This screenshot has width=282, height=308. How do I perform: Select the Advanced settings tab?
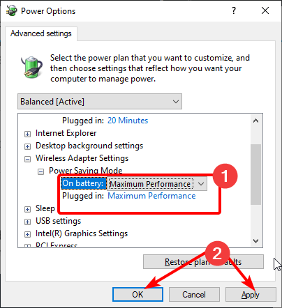[x=41, y=33]
